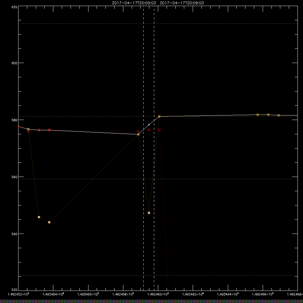Viewport: 303px width, 303px height.
Task: Click the dotted horizontal line near 559
Action: [158, 179]
